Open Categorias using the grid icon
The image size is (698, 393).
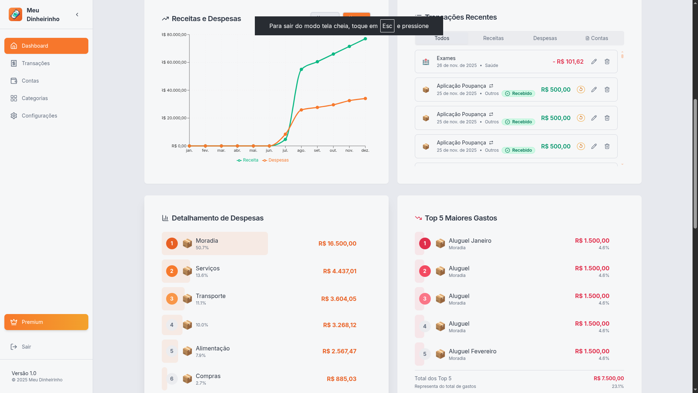pyautogui.click(x=14, y=98)
